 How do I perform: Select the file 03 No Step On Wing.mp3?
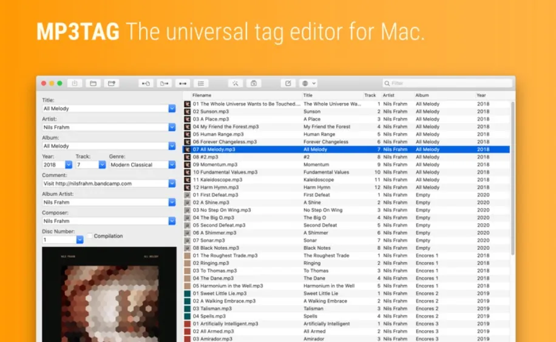[x=222, y=210]
